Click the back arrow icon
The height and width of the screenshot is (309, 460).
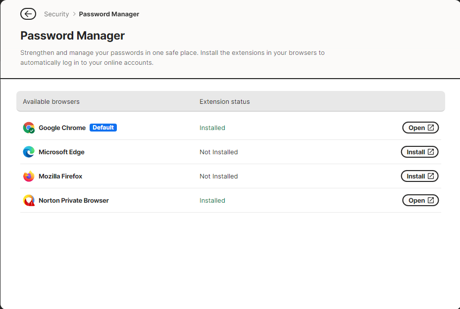28,14
